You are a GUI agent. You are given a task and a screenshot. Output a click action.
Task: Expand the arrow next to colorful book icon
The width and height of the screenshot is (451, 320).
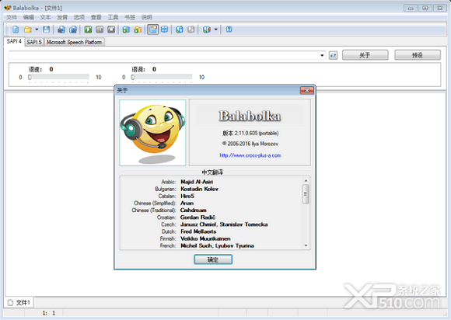point(215,30)
